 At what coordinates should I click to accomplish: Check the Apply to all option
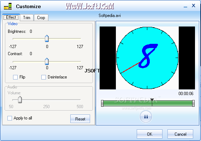(x=10, y=118)
